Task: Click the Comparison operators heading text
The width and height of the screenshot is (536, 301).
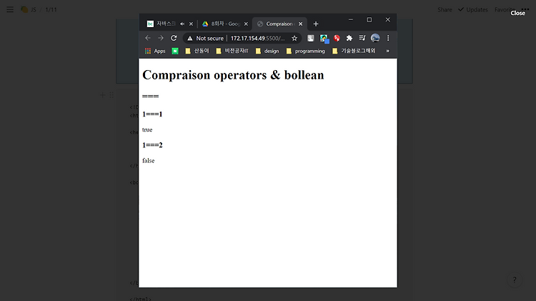Action: 233,75
